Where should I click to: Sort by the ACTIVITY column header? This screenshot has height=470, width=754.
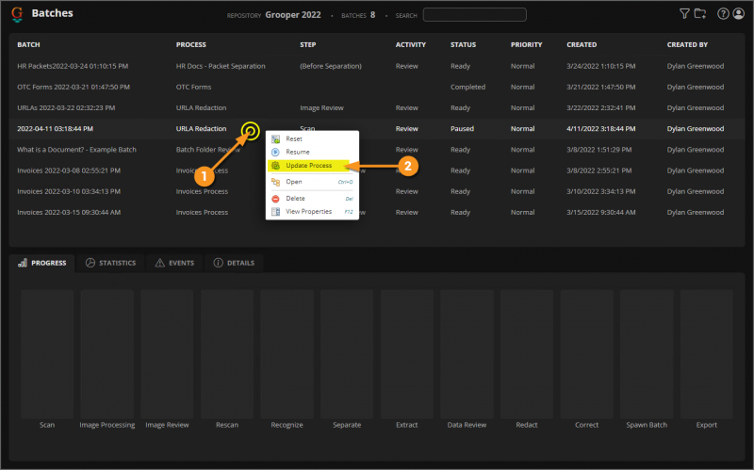click(x=411, y=44)
